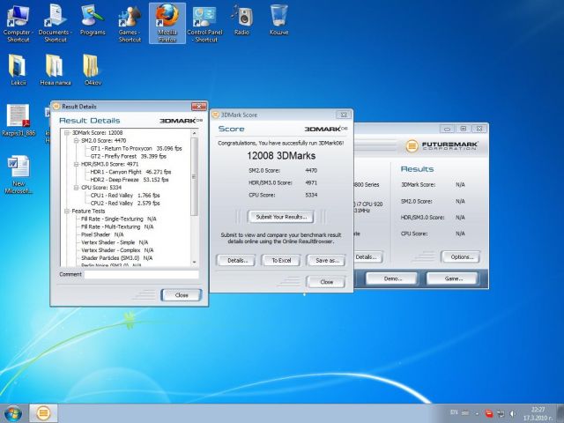Viewport: 564px width, 423px height.
Task: Select 'Pixel Shader N/A' row
Action: click(x=102, y=234)
